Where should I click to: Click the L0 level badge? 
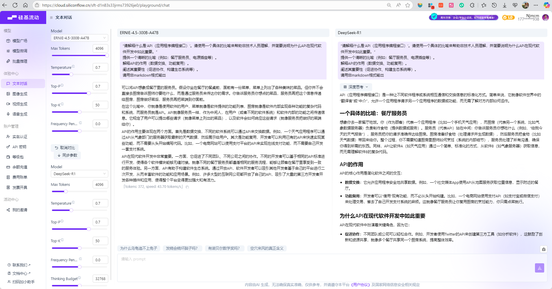pos(508,18)
